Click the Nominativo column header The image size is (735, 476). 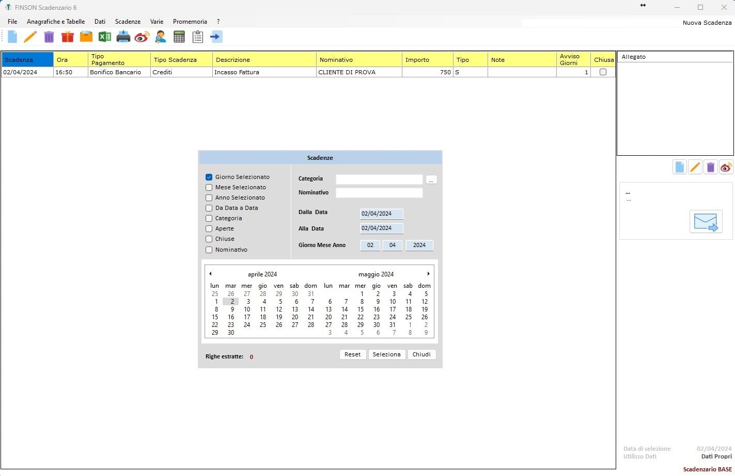[359, 59]
